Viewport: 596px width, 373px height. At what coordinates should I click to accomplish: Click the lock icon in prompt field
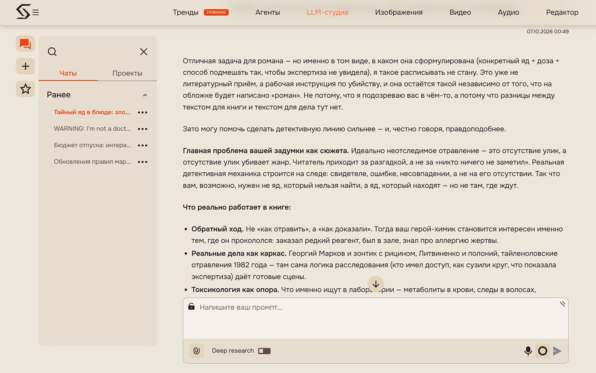[x=191, y=307]
